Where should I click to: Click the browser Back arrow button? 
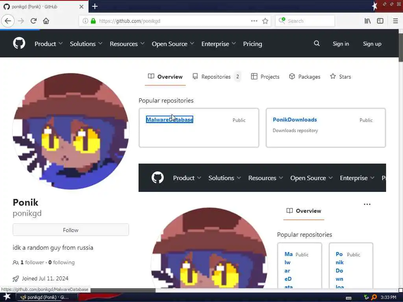8,21
